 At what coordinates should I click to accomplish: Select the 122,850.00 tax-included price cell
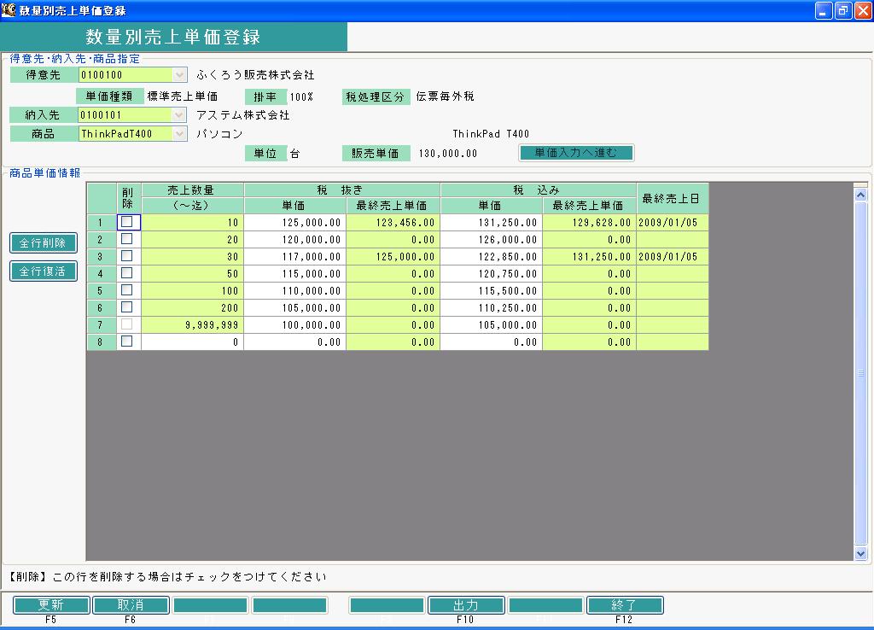click(491, 256)
